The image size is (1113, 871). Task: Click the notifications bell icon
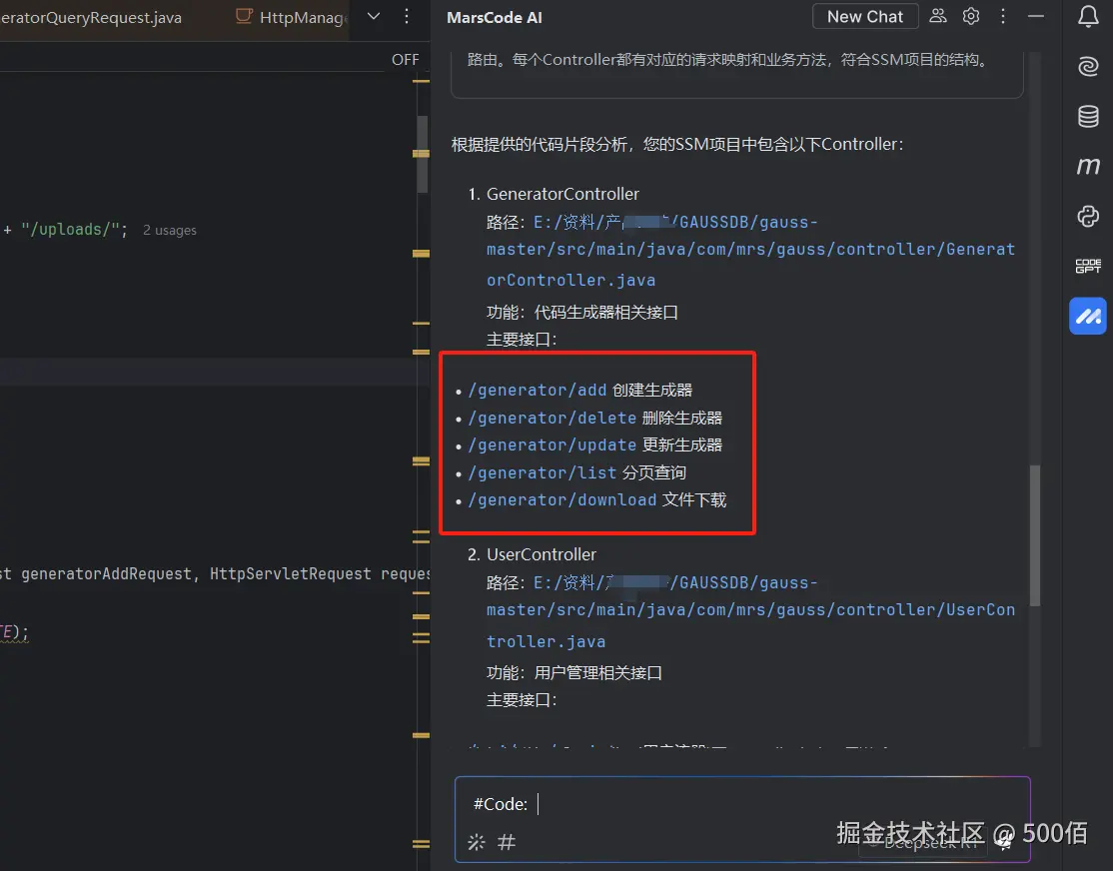pos(1087,16)
